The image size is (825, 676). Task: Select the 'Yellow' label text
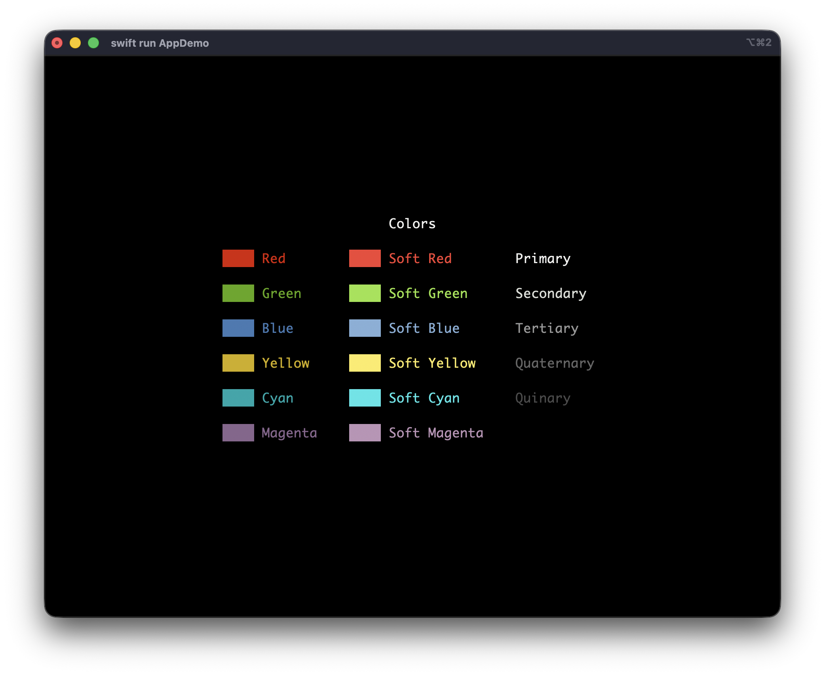285,363
